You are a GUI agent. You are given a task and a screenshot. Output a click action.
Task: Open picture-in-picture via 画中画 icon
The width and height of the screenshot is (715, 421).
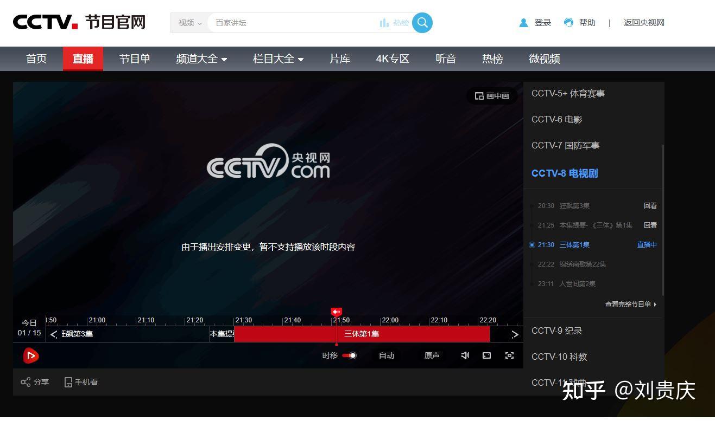(491, 96)
